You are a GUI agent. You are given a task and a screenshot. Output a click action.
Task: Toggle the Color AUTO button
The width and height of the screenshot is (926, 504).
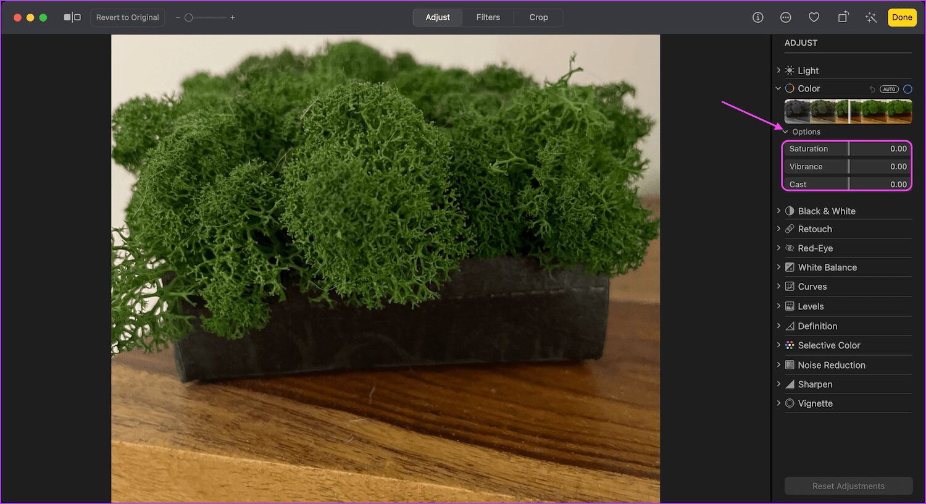[889, 89]
